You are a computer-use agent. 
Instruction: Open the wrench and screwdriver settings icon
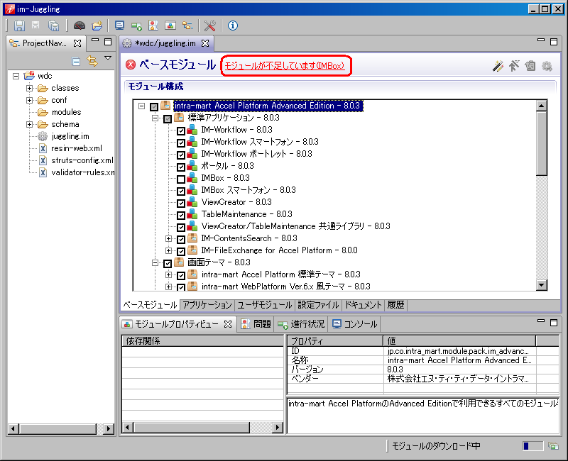(209, 26)
